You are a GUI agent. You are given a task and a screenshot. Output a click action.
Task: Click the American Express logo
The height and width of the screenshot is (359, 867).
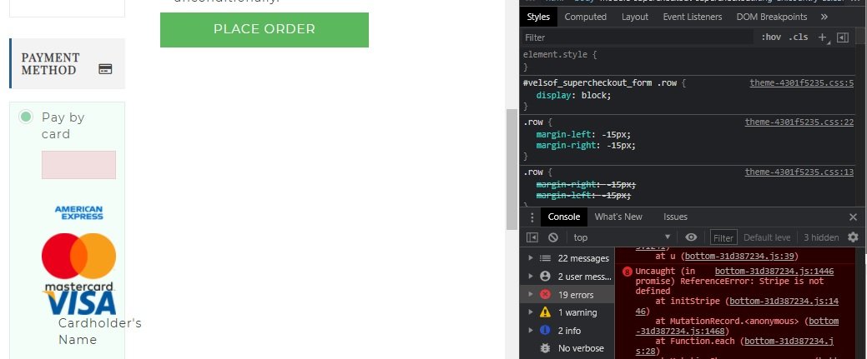click(78, 212)
